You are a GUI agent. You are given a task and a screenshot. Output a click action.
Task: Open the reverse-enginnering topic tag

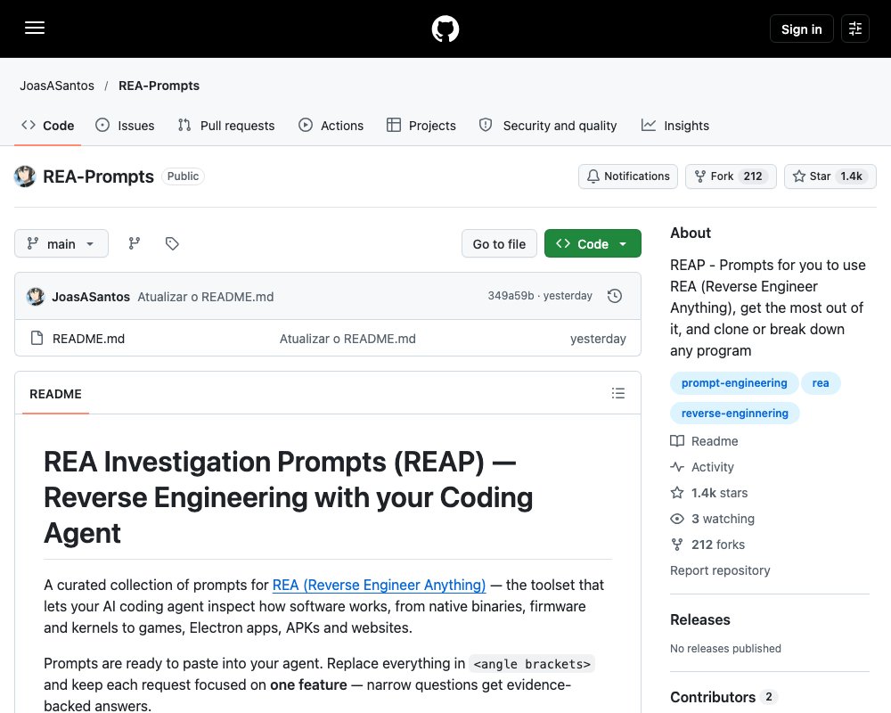pyautogui.click(x=735, y=414)
